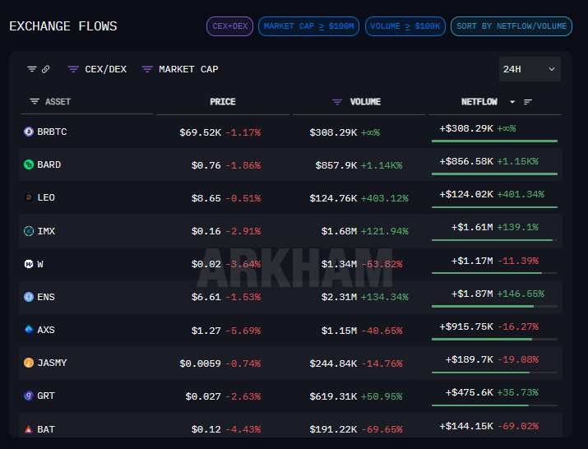Image resolution: width=588 pixels, height=449 pixels.
Task: Click the PRICE column header
Action: coord(223,102)
